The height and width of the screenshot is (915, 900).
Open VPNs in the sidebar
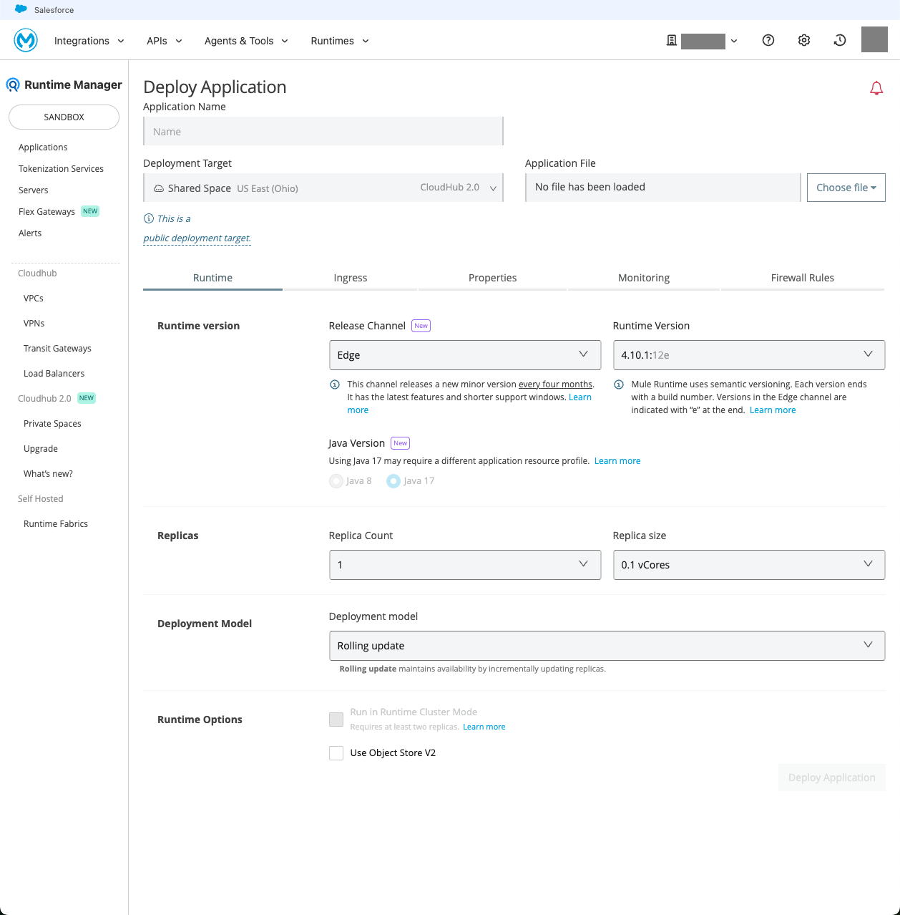coord(34,324)
